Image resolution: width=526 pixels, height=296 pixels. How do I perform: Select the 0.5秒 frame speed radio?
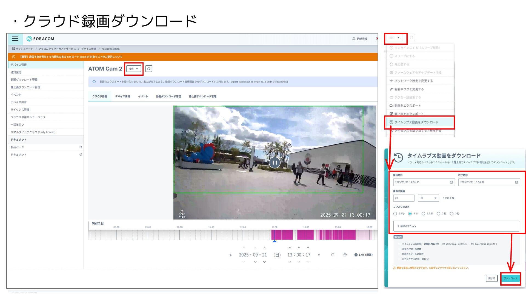pos(395,214)
